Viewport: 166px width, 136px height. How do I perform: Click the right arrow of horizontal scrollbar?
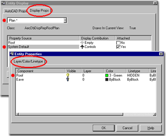tap(155, 114)
